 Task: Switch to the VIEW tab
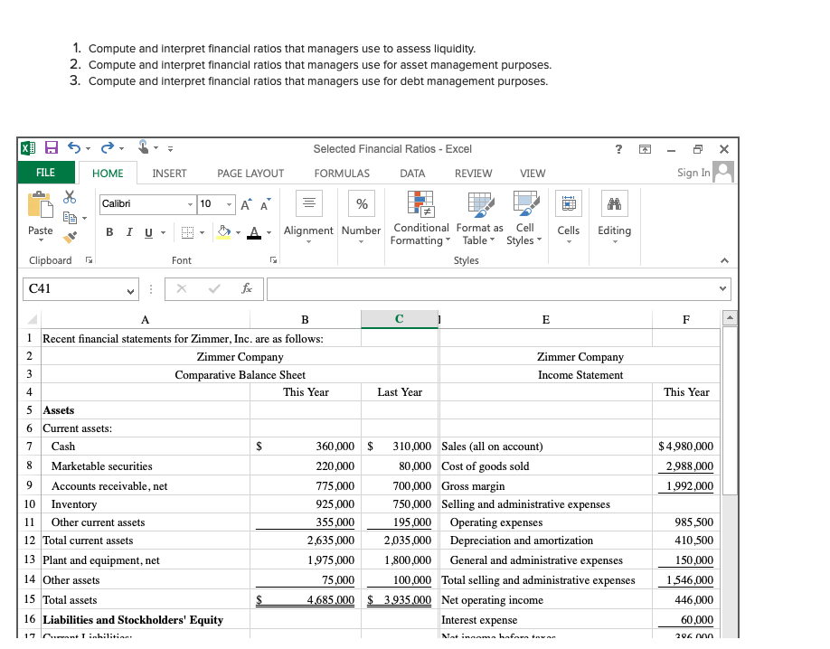pos(533,174)
